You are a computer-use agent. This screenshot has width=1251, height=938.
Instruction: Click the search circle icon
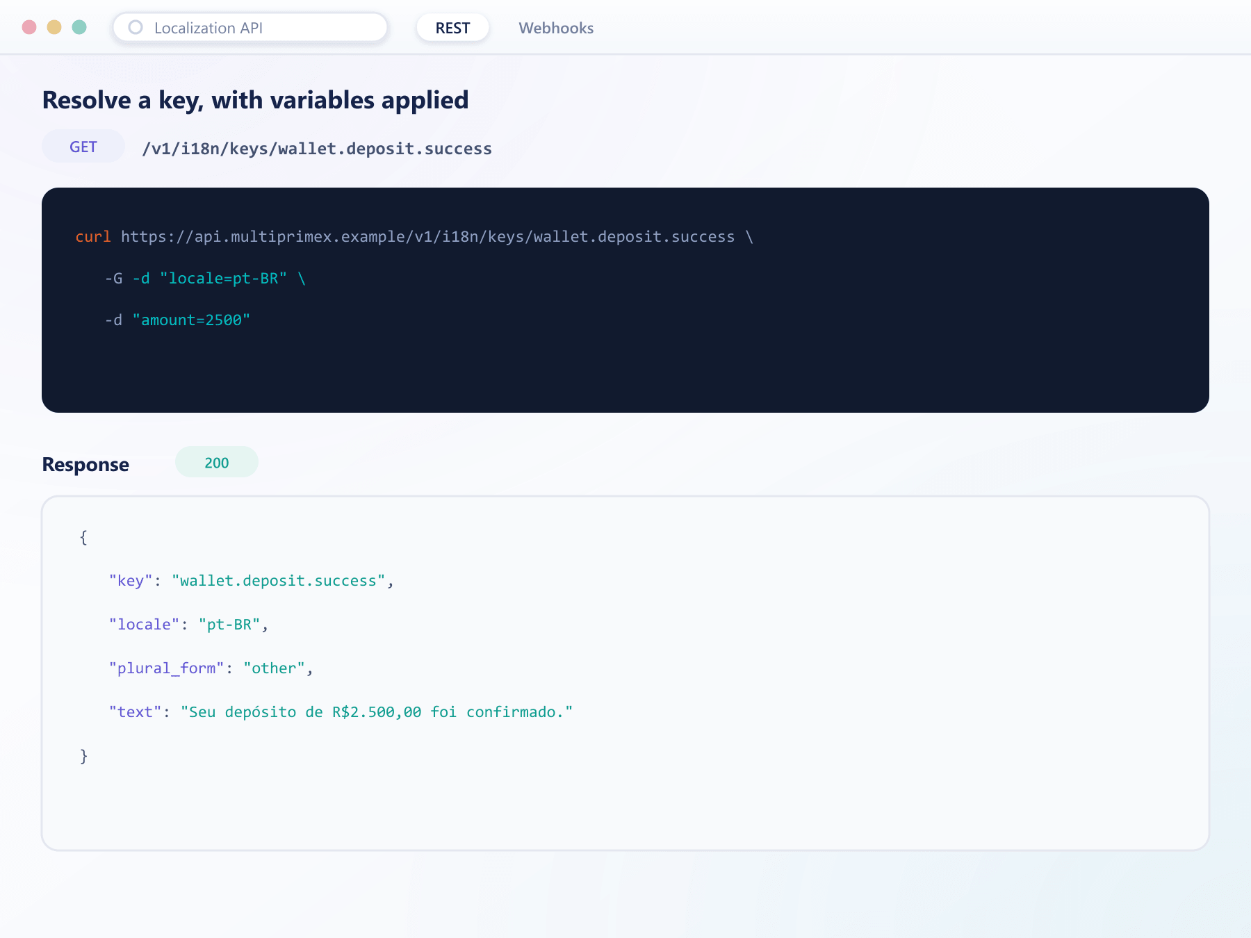[136, 28]
